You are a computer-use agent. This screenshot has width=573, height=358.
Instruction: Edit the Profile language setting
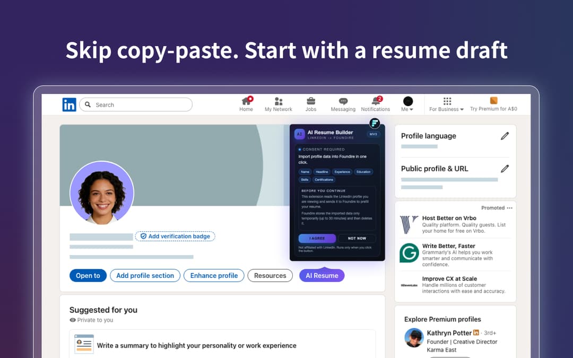[505, 136]
